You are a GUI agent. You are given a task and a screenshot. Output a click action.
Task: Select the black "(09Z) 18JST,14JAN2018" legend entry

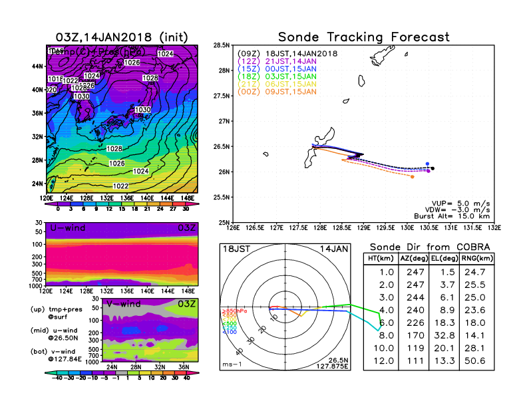click(287, 54)
